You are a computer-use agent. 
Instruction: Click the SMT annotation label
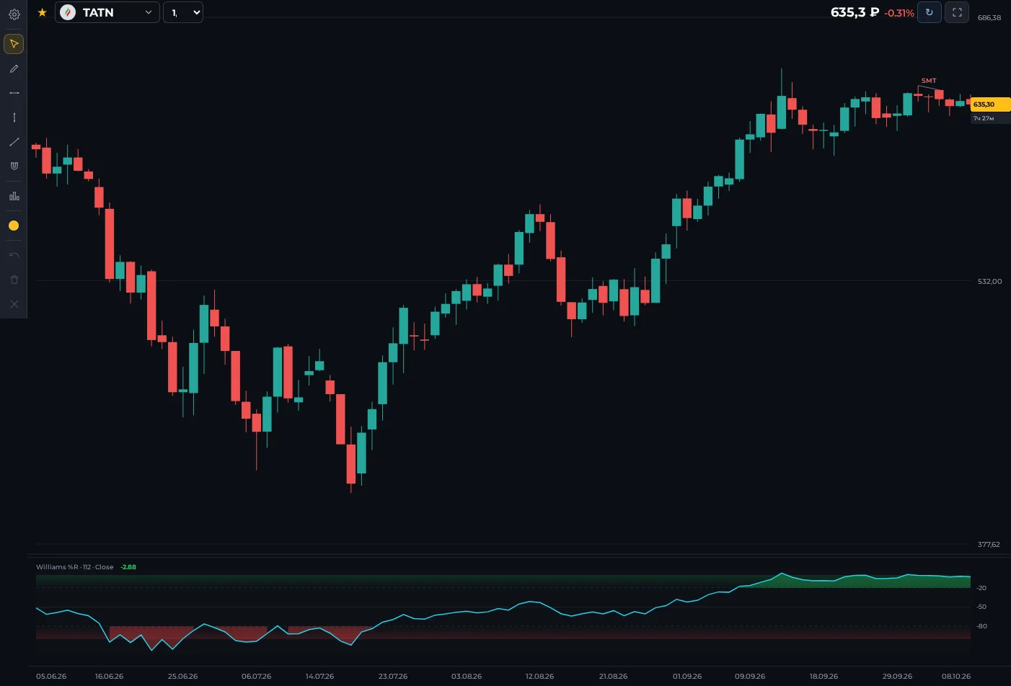pos(929,81)
